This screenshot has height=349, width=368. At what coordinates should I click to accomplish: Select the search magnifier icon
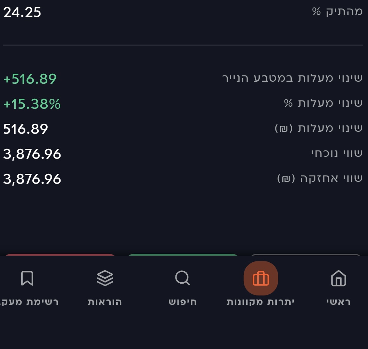182,278
